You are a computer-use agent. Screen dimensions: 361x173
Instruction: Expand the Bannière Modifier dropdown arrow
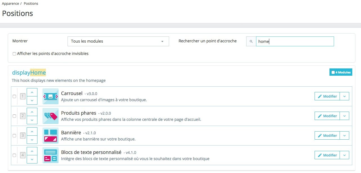[344, 135]
